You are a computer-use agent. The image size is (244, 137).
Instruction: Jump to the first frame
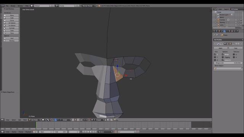[x=83, y=132]
